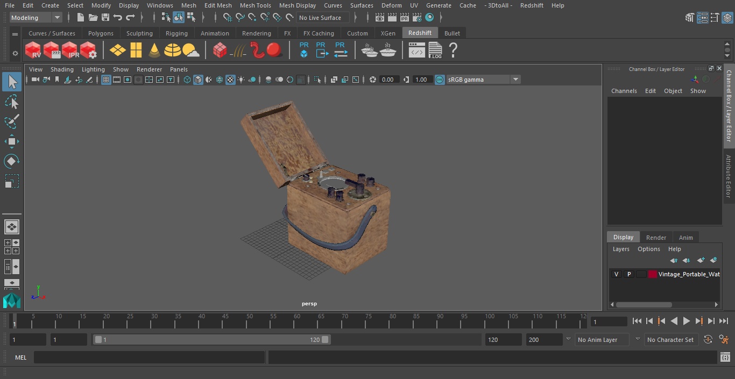Viewport: 735px width, 379px height.
Task: Toggle layer playback P box
Action: (628, 274)
